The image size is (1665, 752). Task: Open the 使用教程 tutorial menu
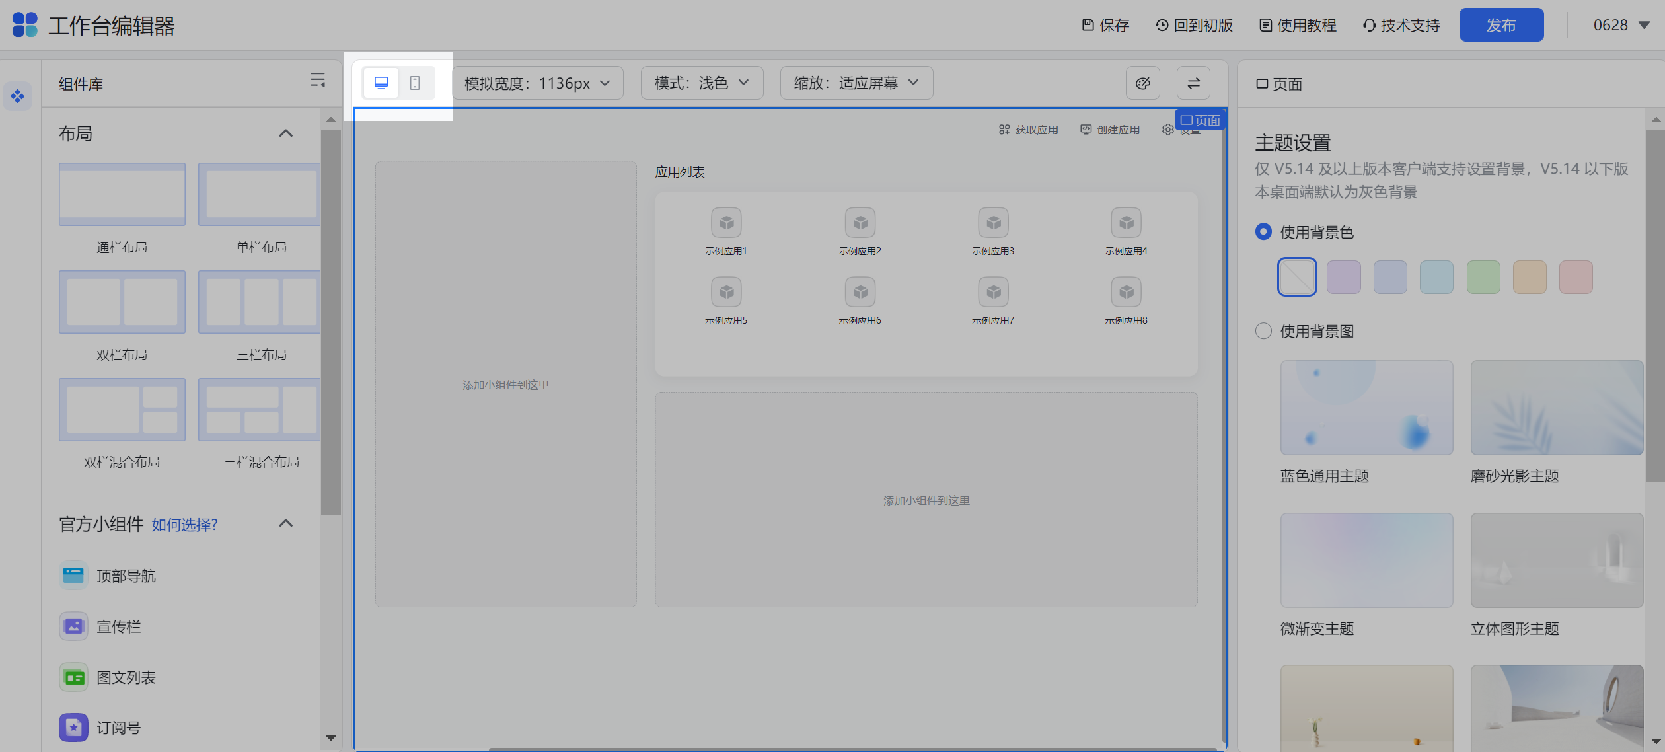coord(1296,25)
